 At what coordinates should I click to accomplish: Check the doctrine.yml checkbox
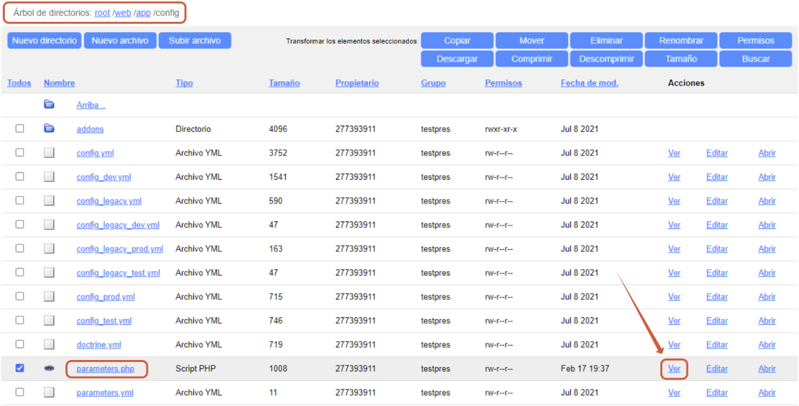(x=20, y=344)
